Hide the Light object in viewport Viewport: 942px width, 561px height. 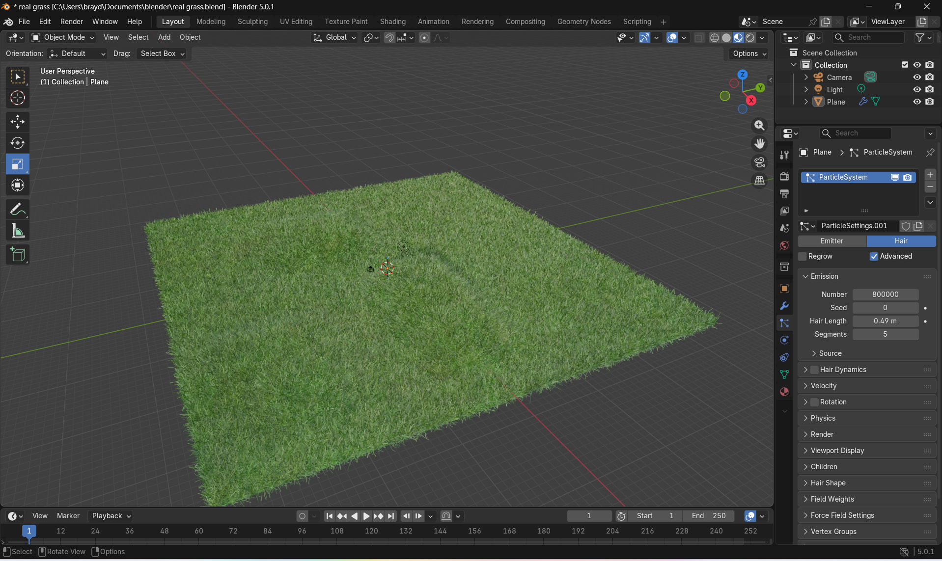(x=917, y=89)
